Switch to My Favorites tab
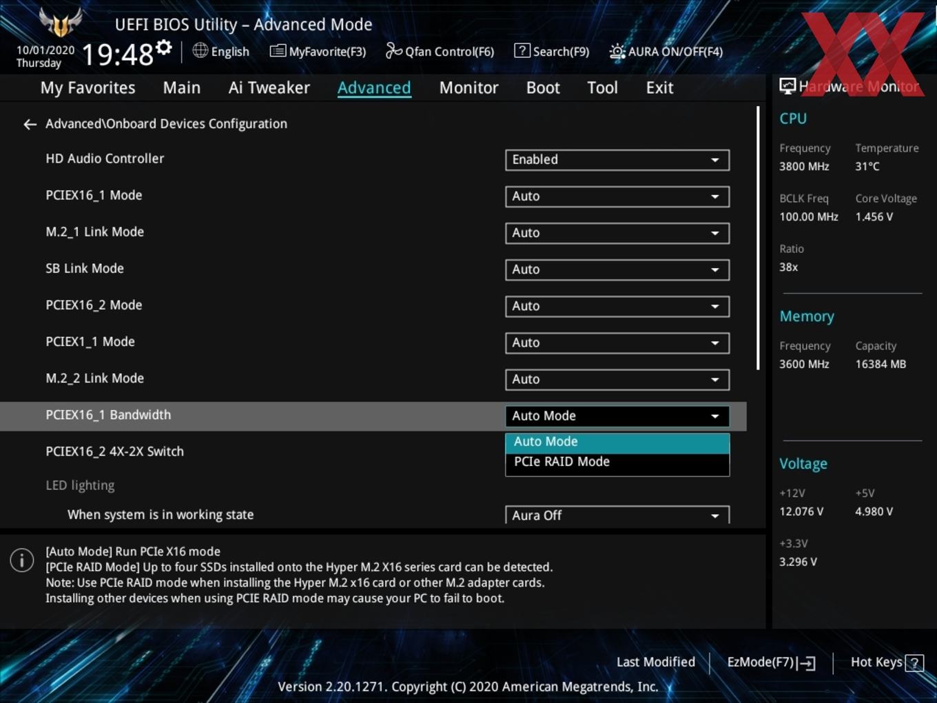937x703 pixels. click(87, 88)
